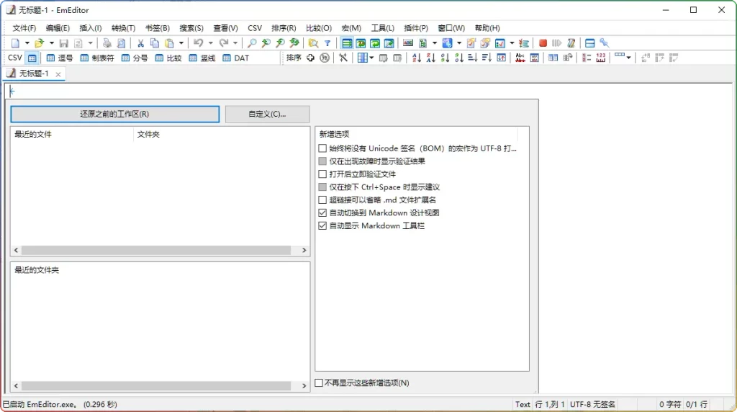Open the Redo history dropdown arrow

point(235,43)
